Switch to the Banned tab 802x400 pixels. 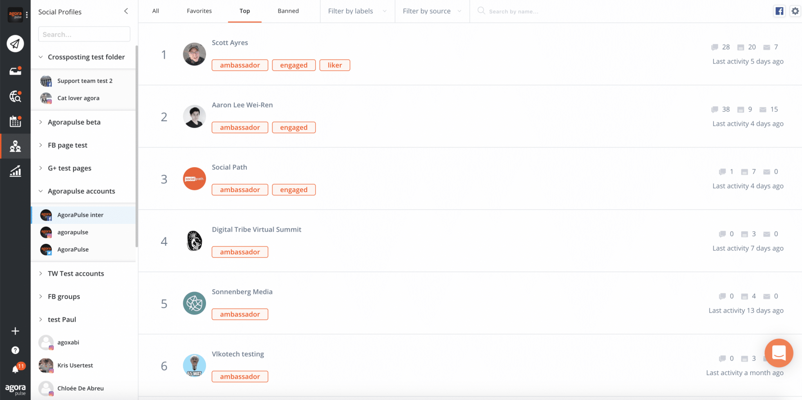288,11
